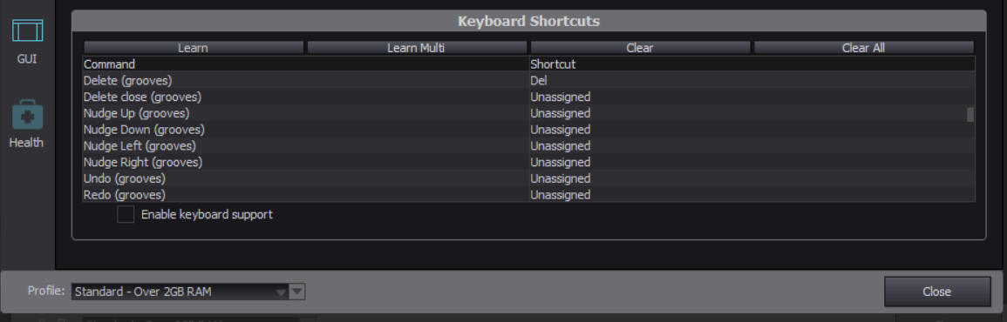Close the settings dialog with the Close button
1007x322 pixels.
(x=937, y=292)
